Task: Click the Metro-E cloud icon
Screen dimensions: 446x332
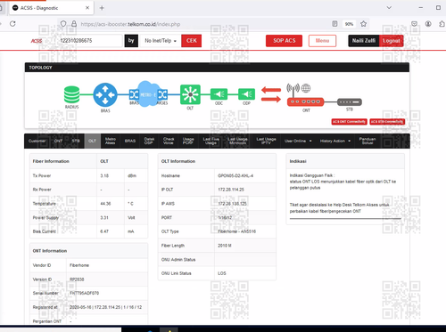Action: tap(148, 94)
